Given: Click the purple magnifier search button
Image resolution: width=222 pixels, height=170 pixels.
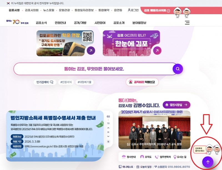Looking at the screenshot, I should pos(178,69).
